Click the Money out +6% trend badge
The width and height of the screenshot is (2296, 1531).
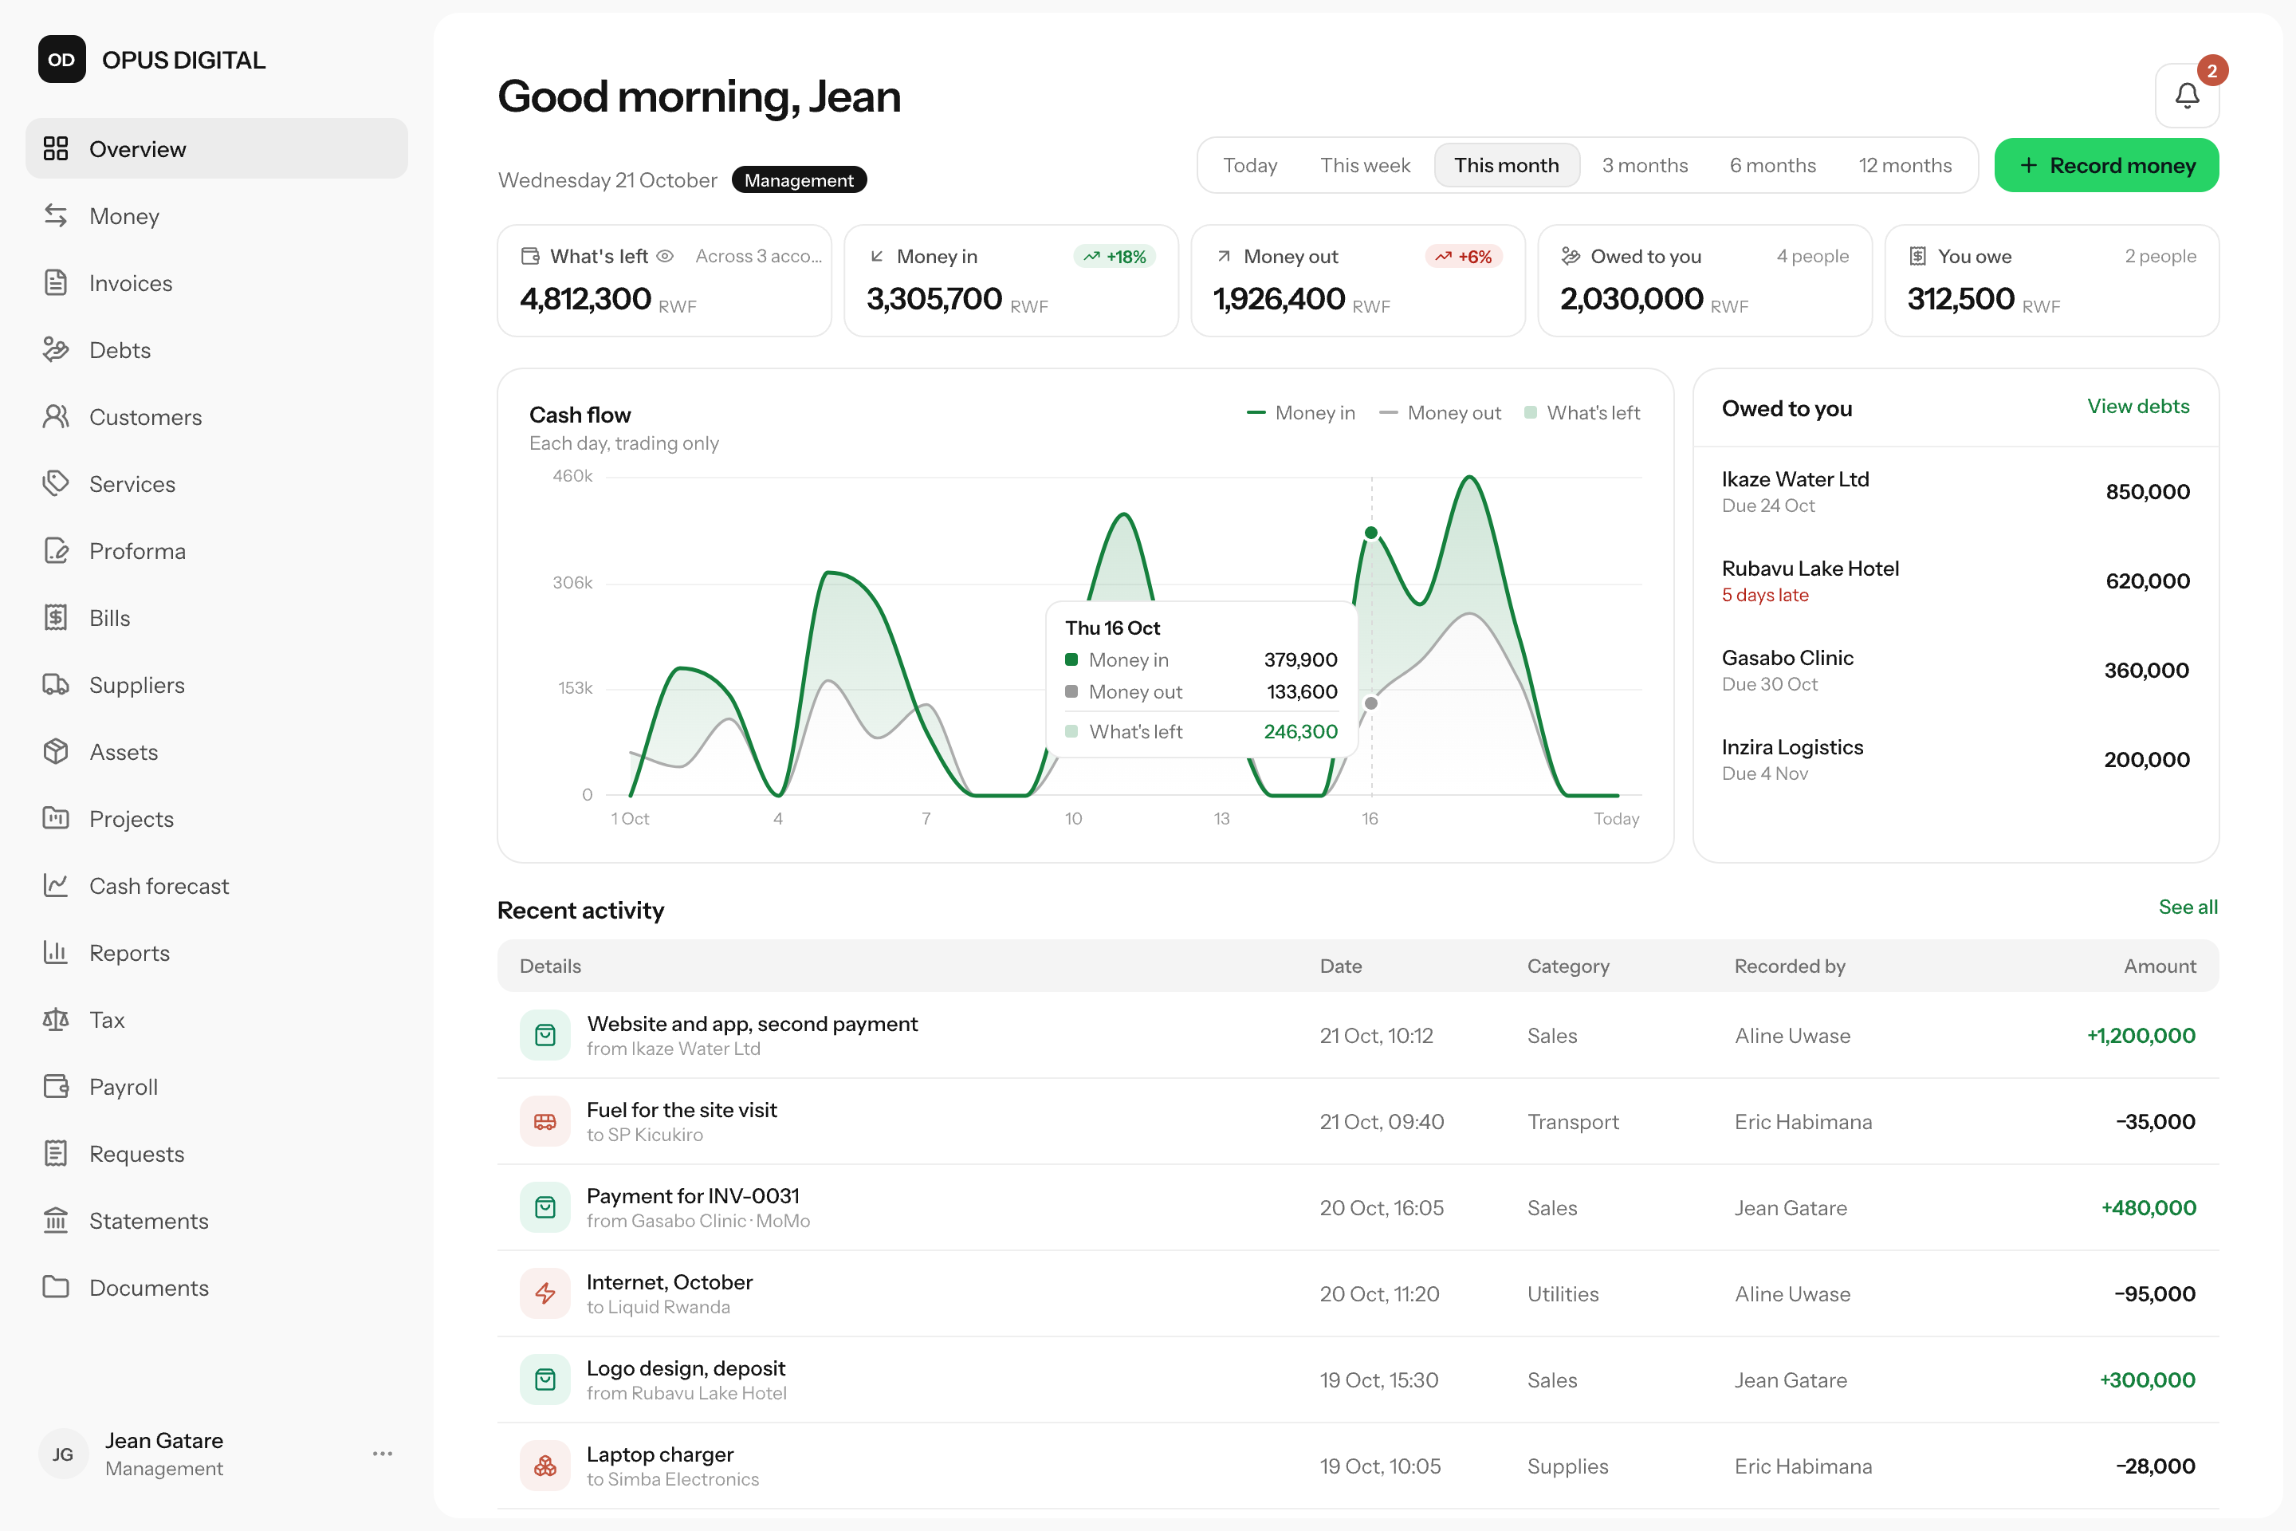pos(1464,257)
